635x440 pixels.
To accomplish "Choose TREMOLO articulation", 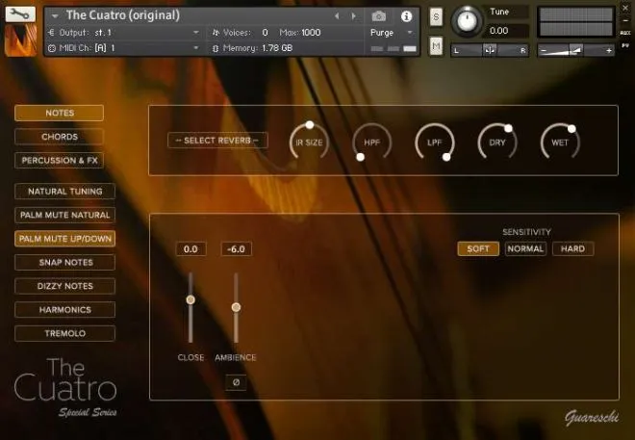I will [x=64, y=333].
